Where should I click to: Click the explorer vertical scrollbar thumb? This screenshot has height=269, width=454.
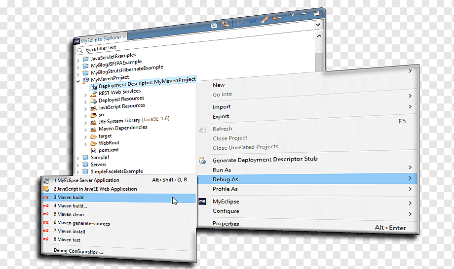click(319, 62)
